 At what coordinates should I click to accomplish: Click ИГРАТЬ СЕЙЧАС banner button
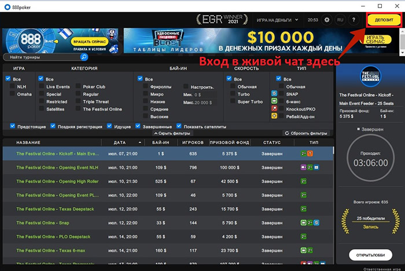click(375, 40)
